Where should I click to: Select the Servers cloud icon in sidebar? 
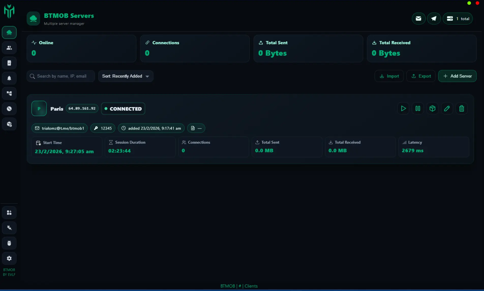point(9,32)
